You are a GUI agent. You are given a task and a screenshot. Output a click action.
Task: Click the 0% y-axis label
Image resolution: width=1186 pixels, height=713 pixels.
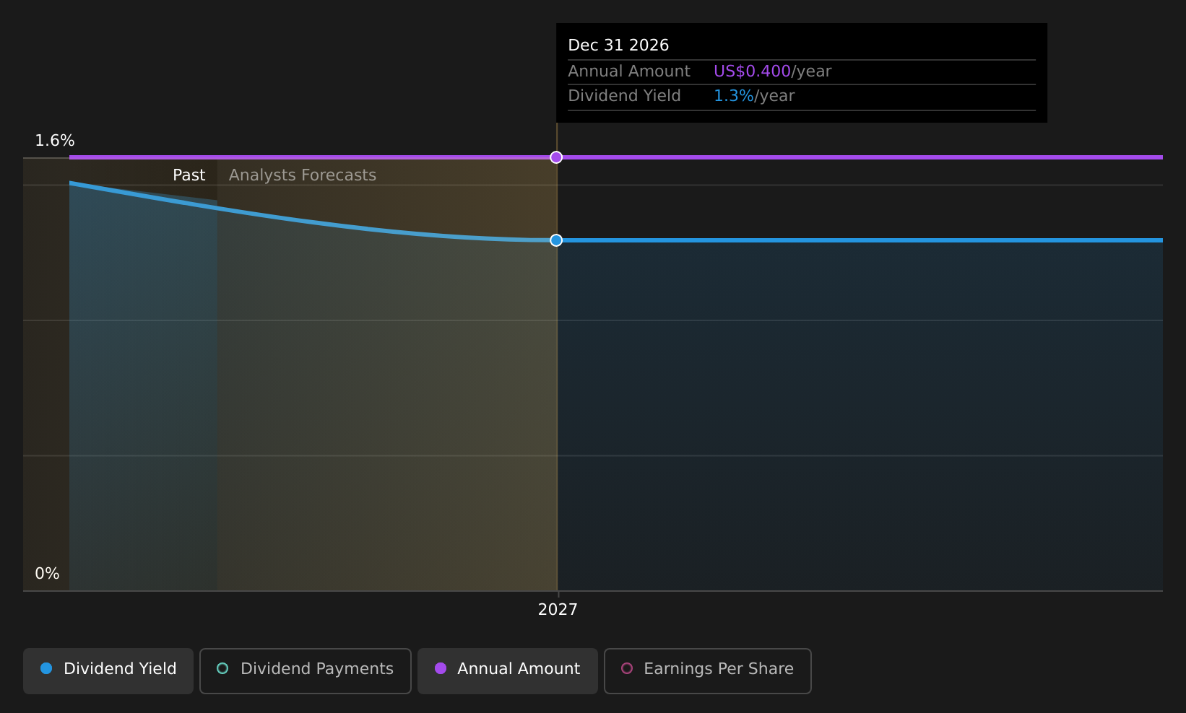(47, 574)
